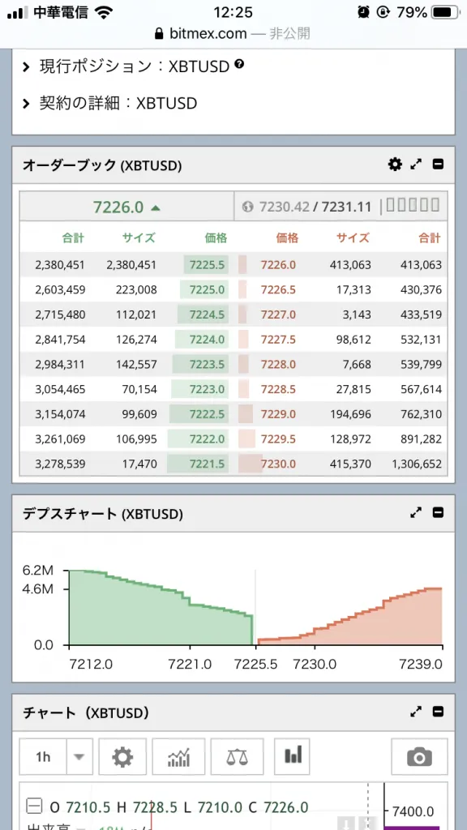Collapse the オーダーブック panel
Viewport: 467px width, 830px height.
438,165
